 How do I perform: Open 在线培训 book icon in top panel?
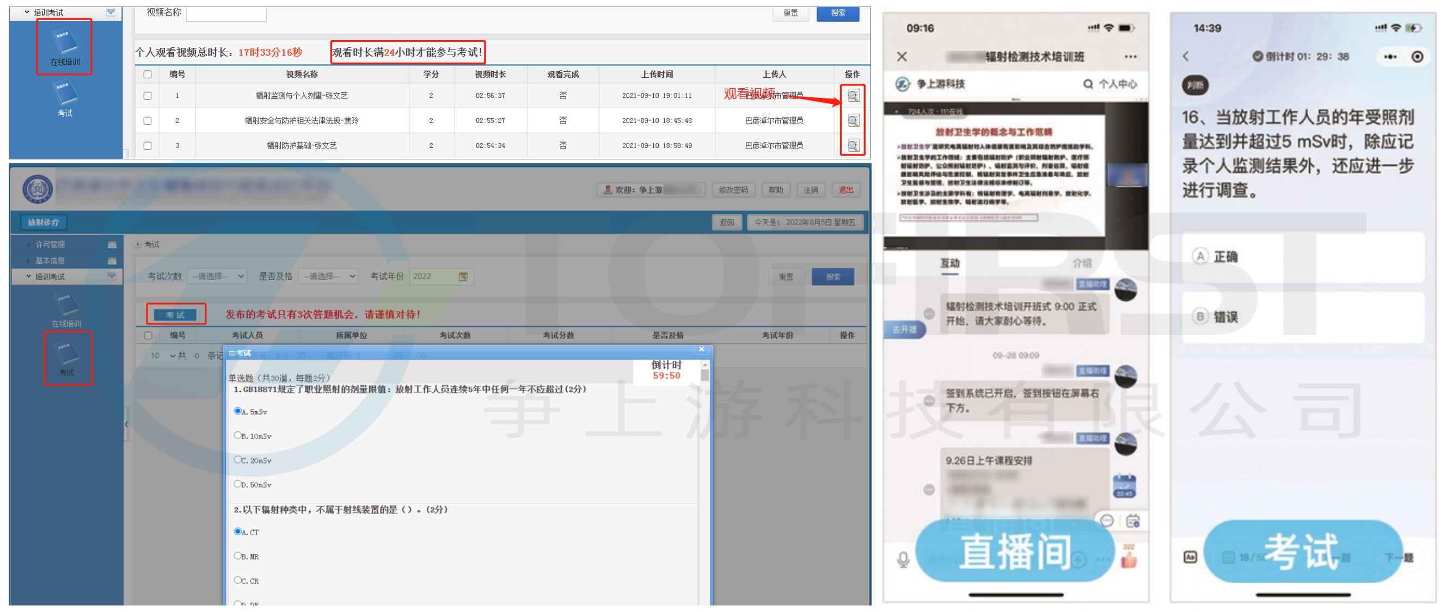click(x=65, y=42)
